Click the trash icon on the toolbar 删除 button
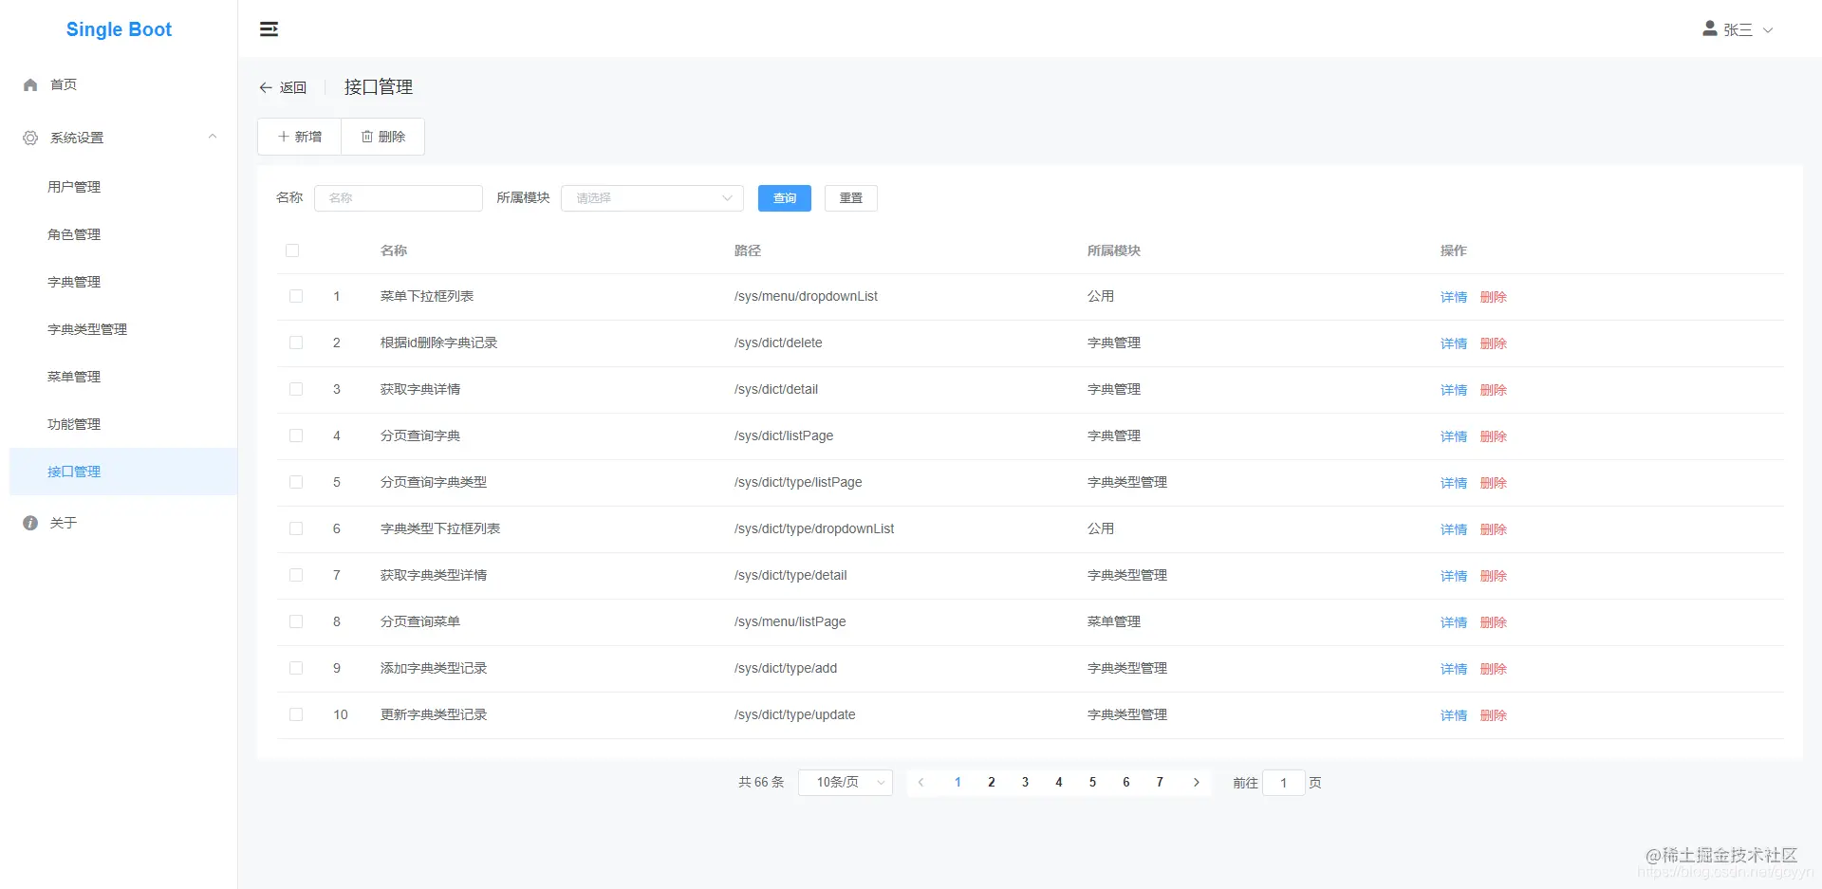 (366, 137)
